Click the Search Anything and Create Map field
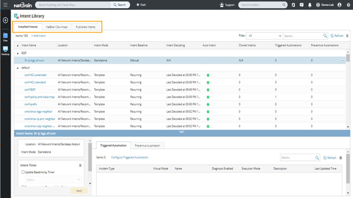This screenshot has width=353, height=198. click(x=73, y=5)
